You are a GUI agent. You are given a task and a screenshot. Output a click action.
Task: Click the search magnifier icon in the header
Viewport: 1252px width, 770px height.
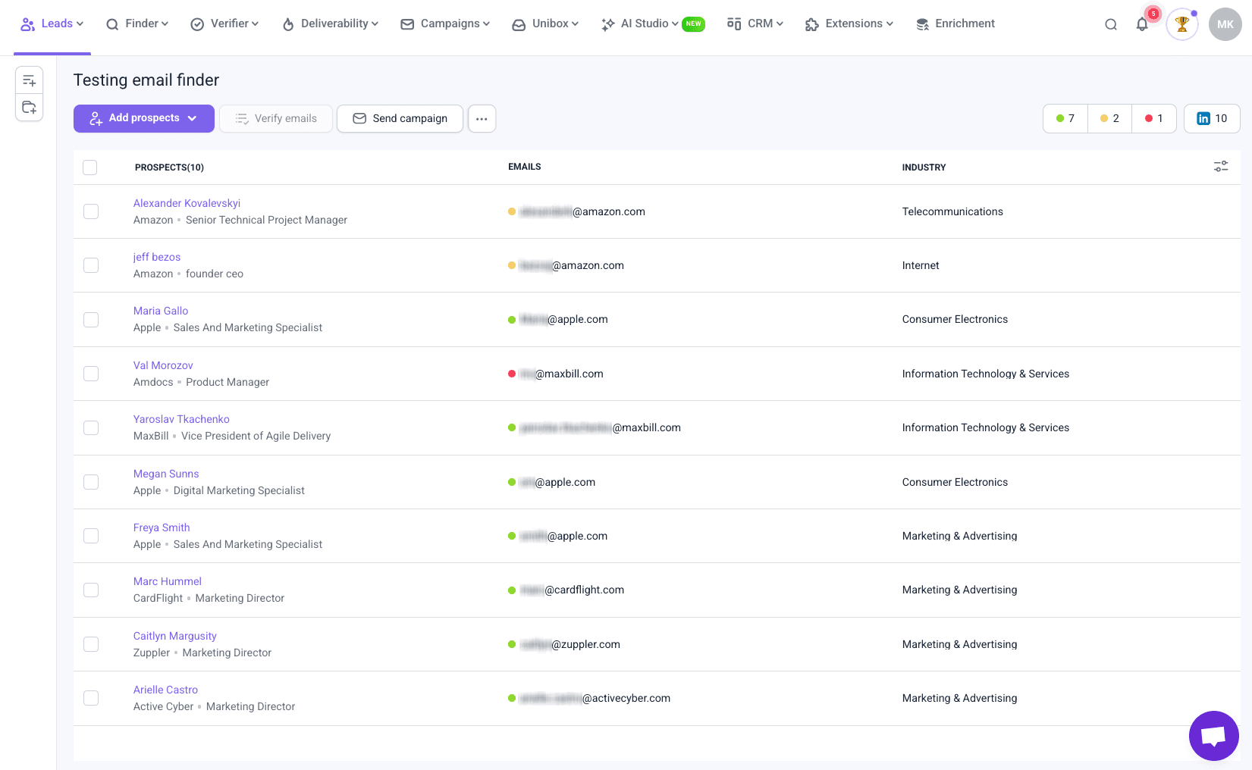pyautogui.click(x=1110, y=24)
